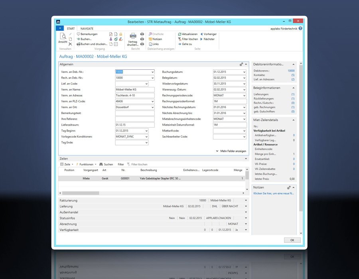Collapse the Miet-Zeilendetails factbox
Screen dimensions: 359x279
point(294,120)
